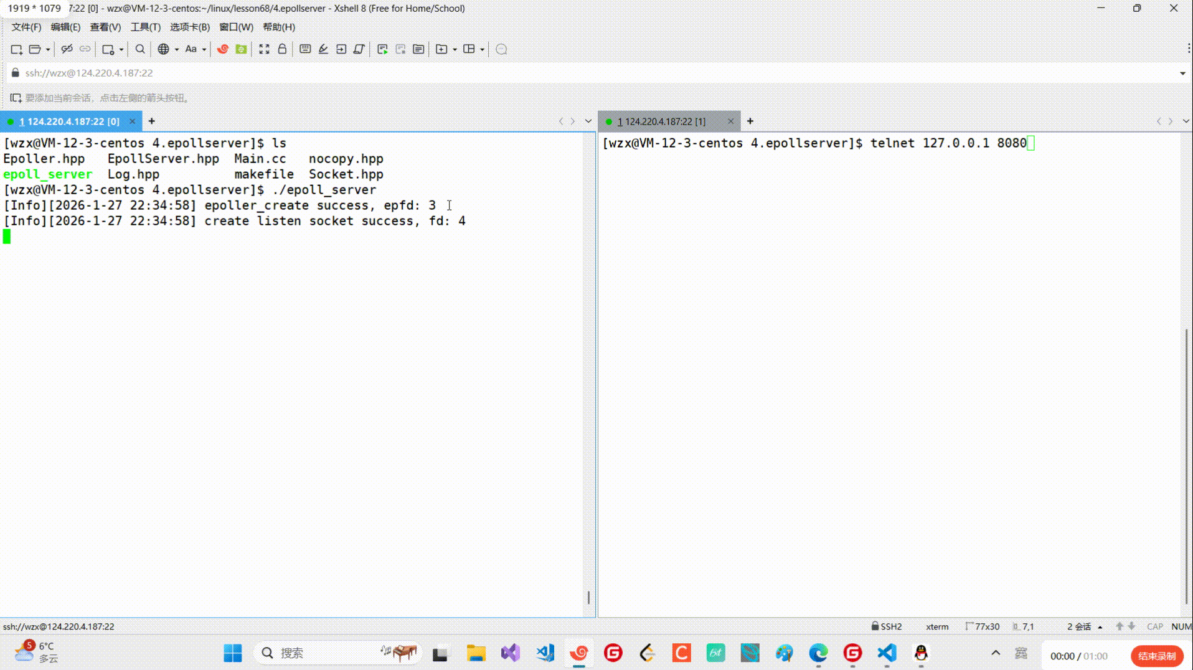Click the 结束录制 stop recording button
The height and width of the screenshot is (670, 1193).
pyautogui.click(x=1156, y=656)
